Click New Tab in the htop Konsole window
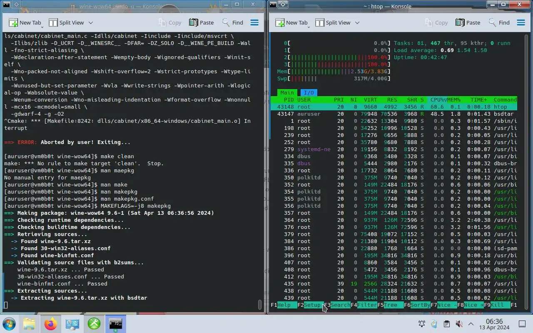Screen dimensions: 533x333 click(x=292, y=22)
